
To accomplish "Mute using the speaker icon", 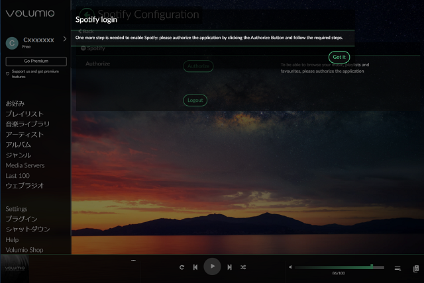I will pyautogui.click(x=290, y=267).
